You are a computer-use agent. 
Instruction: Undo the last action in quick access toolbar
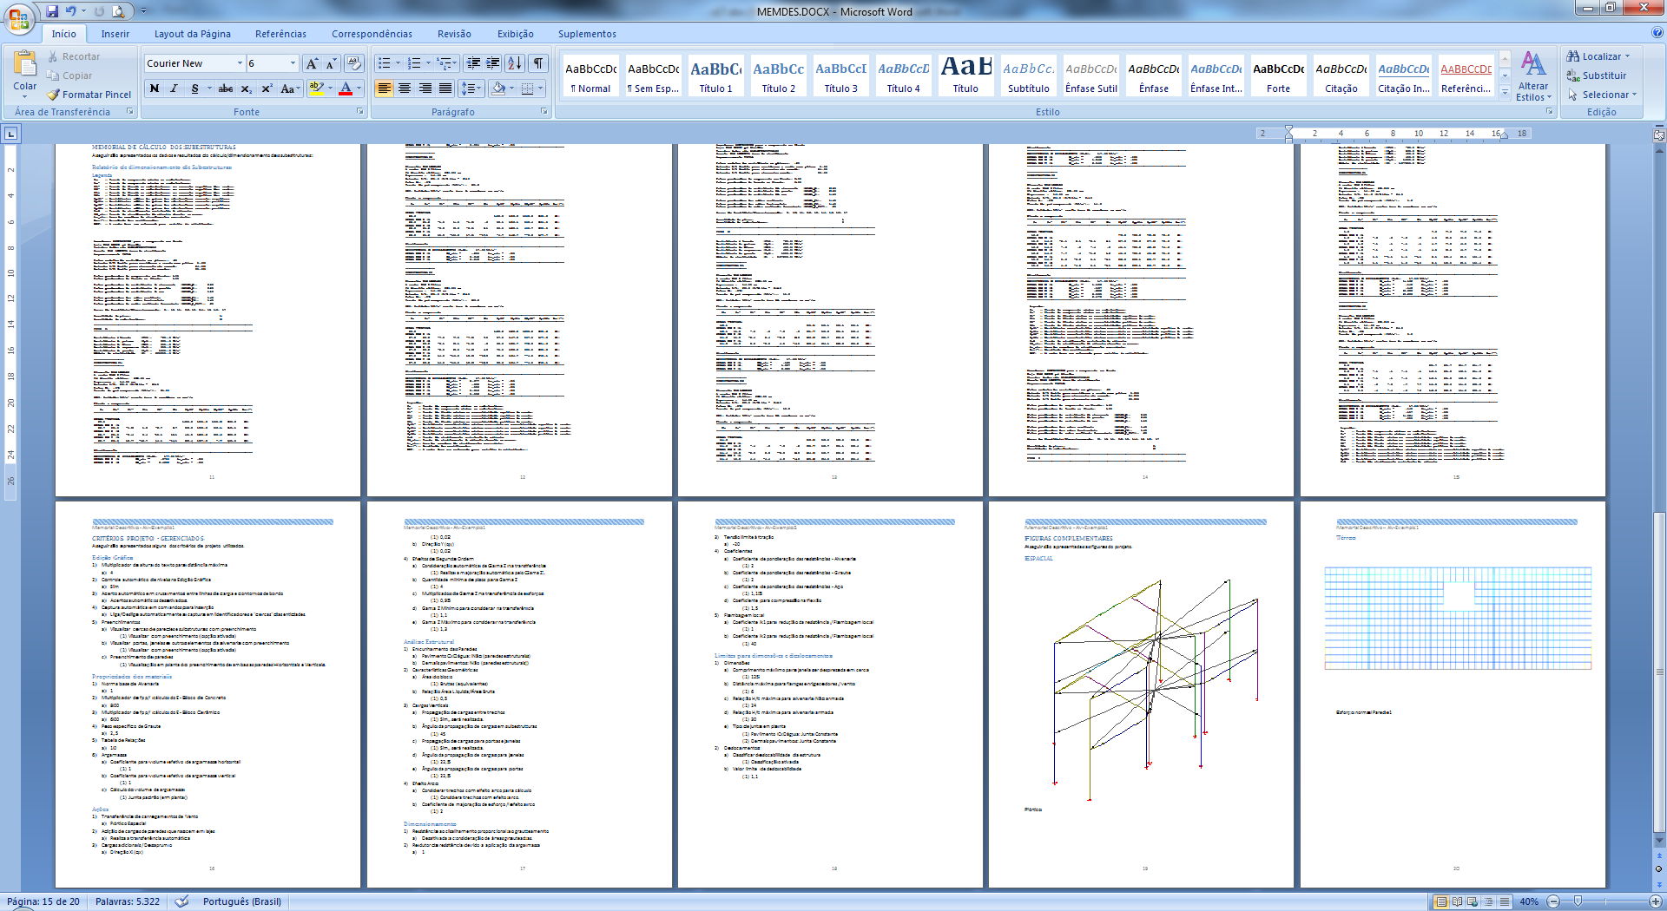pos(71,11)
